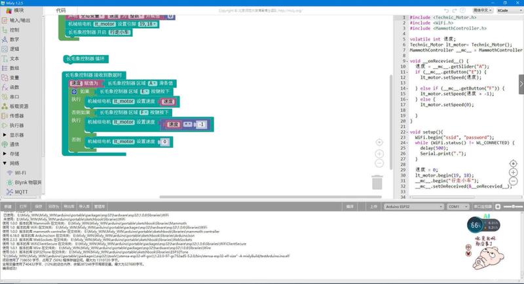Open the 执行器 block category

[16, 126]
